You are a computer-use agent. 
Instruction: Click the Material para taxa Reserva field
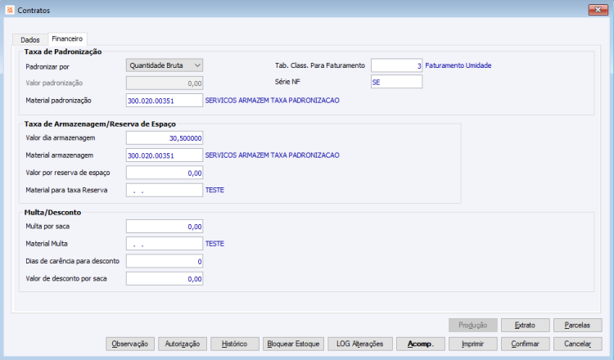[165, 190]
